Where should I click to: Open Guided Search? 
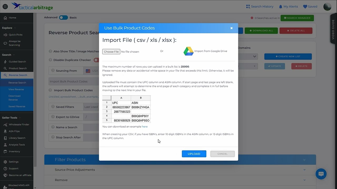pos(17,62)
